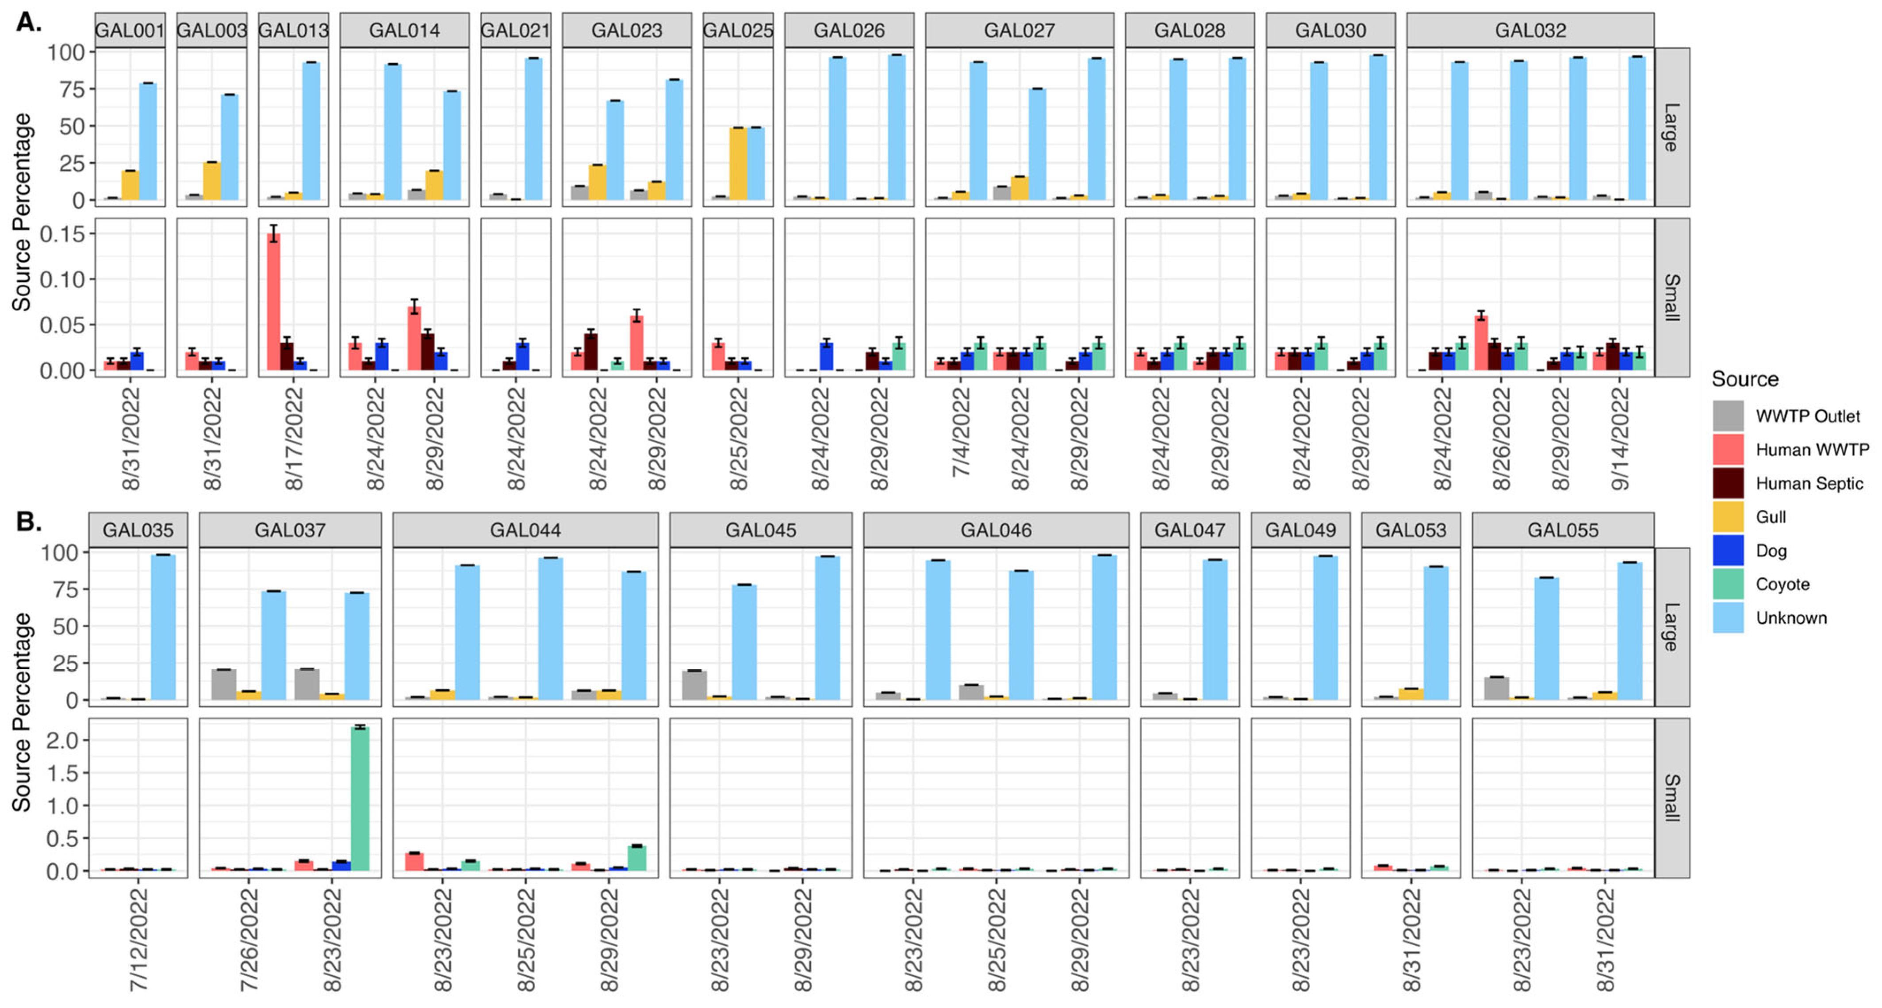Click the 7/26/2022 date label under GAL037

pyautogui.click(x=249, y=939)
